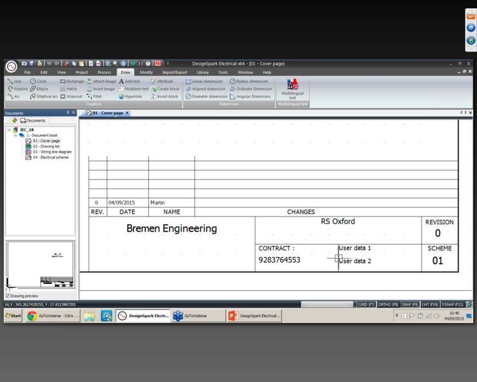477x382 pixels.
Task: Open the Tools tab
Action: tap(223, 73)
